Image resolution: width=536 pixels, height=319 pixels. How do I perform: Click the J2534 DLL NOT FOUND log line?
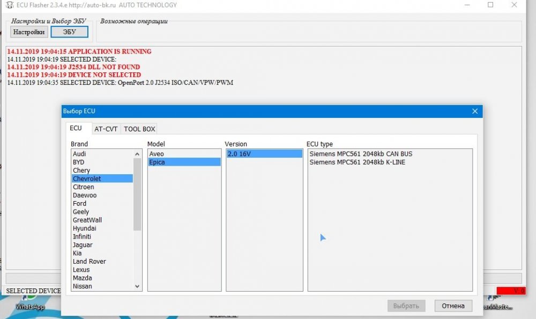click(x=73, y=67)
